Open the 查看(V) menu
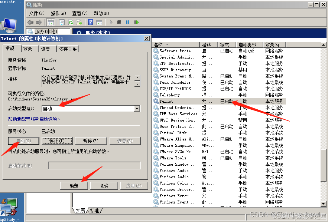The width and height of the screenshot is (328, 222). pos(80,13)
